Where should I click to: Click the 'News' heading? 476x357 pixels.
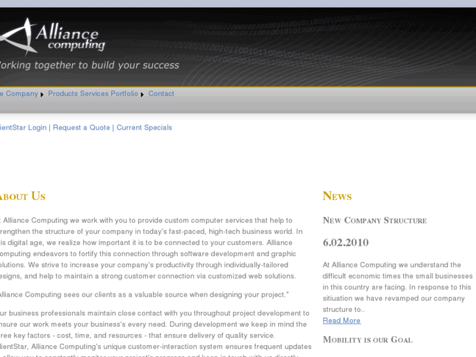tap(337, 196)
